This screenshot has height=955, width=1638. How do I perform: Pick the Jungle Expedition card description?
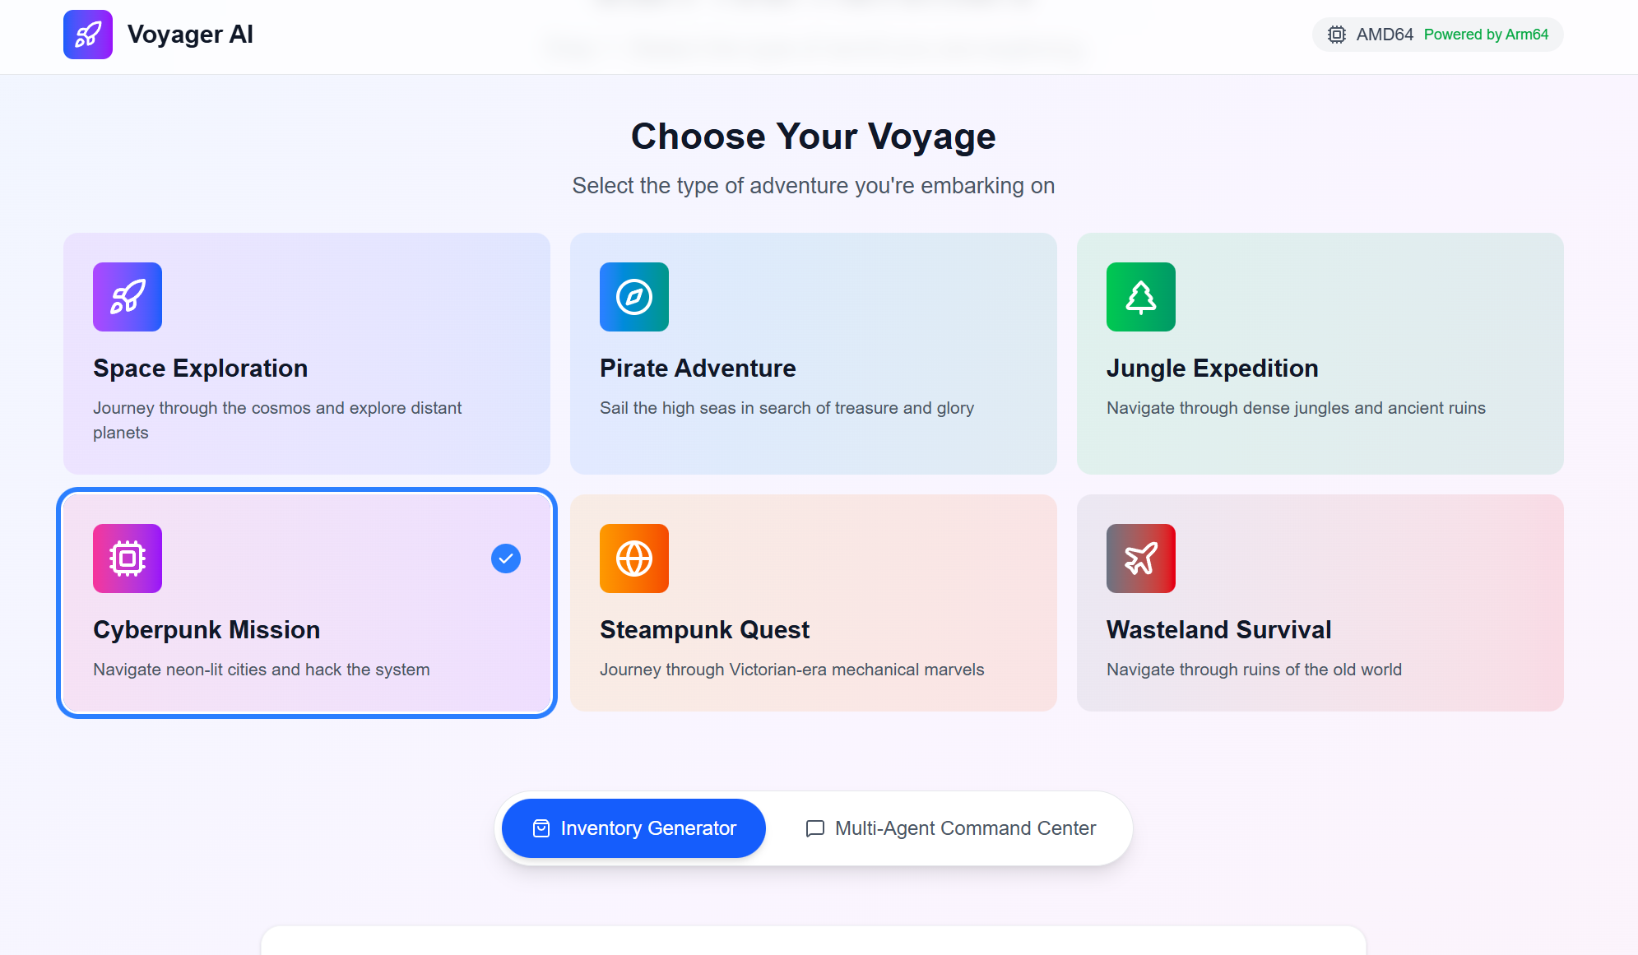(x=1296, y=408)
